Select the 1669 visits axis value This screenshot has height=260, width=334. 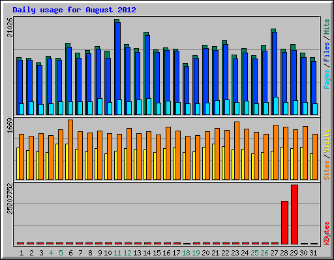(x=10, y=126)
